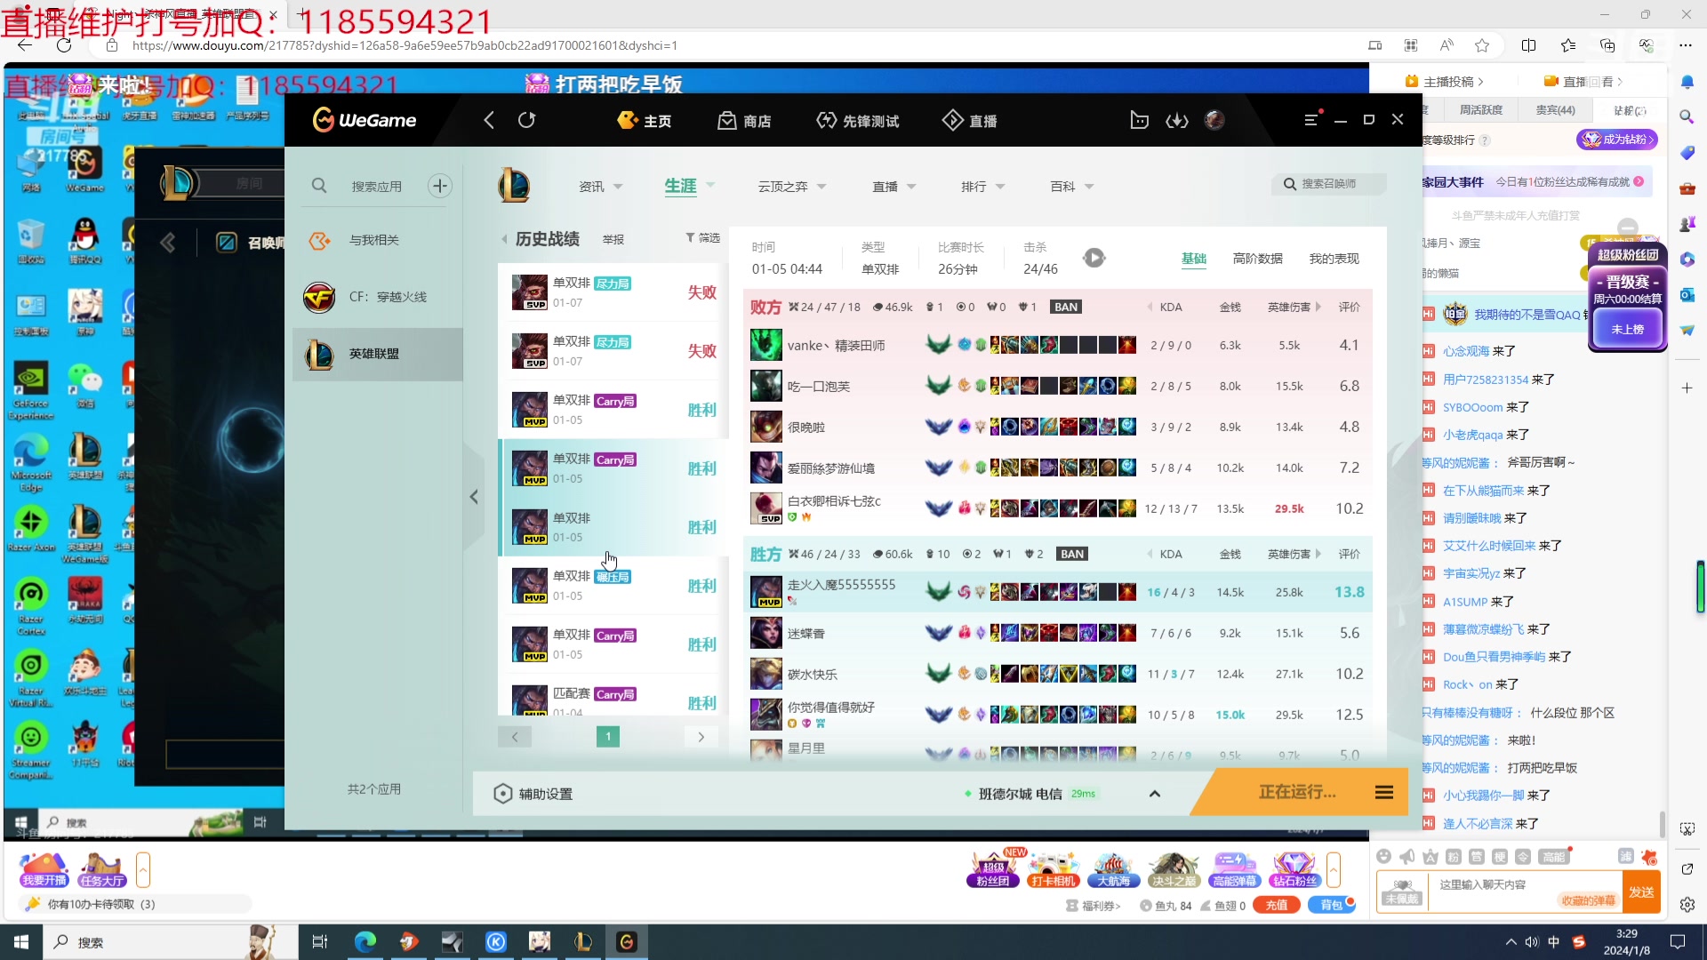Open 筛选 filter
Screen dimensions: 1707x960
703,238
